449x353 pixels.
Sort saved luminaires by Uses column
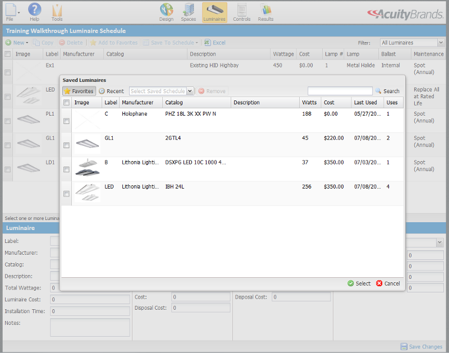[x=393, y=103]
